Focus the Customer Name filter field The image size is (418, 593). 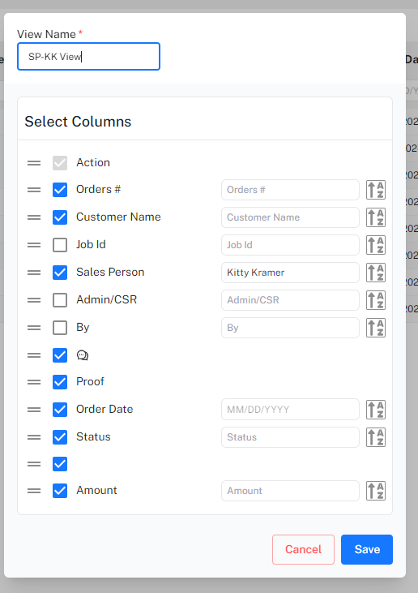[x=290, y=217]
